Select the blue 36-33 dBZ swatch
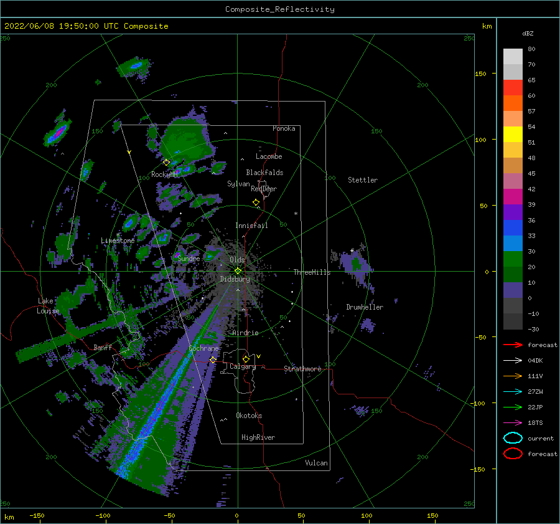Viewport: 560px width, 524px height. pyautogui.click(x=513, y=227)
